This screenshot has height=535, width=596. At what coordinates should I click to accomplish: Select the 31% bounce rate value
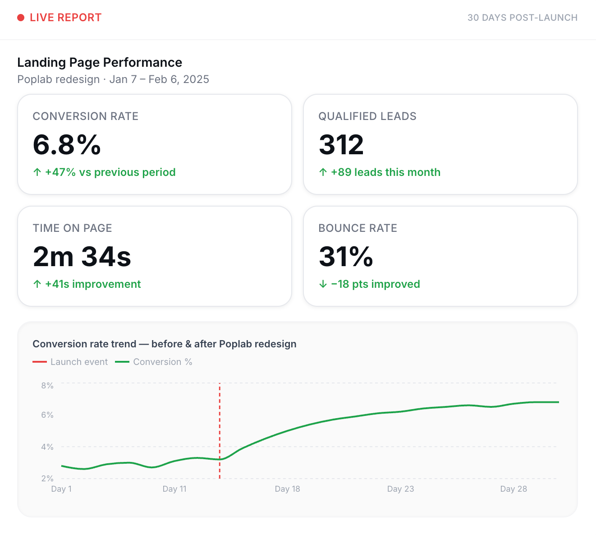coord(346,257)
